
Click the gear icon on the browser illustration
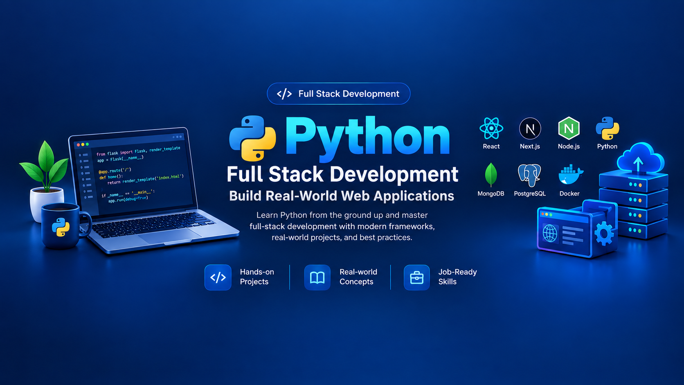point(604,234)
